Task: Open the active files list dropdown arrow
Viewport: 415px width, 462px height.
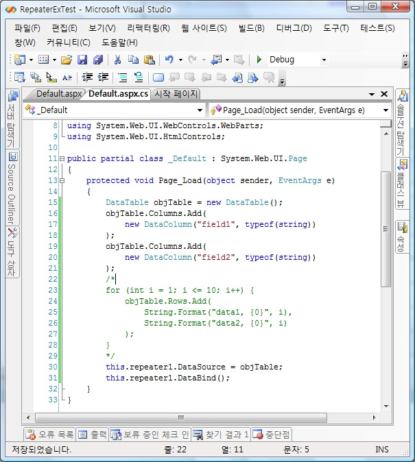Action: click(x=372, y=95)
